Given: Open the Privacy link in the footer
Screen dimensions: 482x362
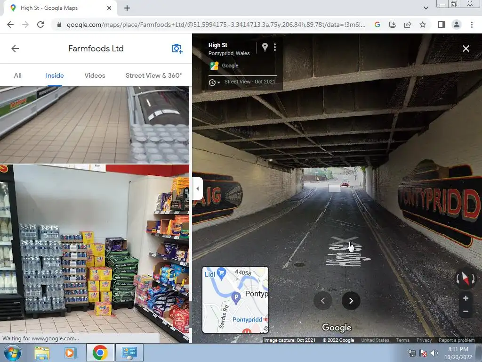Looking at the screenshot, I should pyautogui.click(x=424, y=340).
